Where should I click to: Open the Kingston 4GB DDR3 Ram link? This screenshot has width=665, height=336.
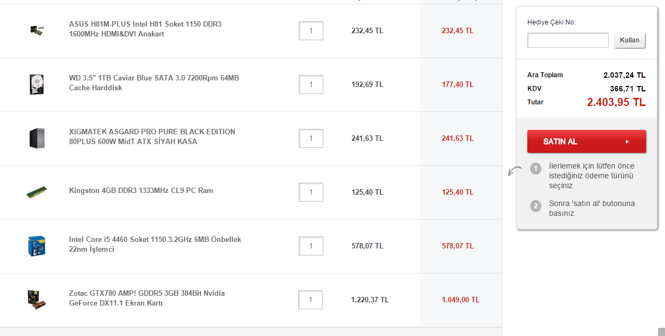[x=141, y=191]
